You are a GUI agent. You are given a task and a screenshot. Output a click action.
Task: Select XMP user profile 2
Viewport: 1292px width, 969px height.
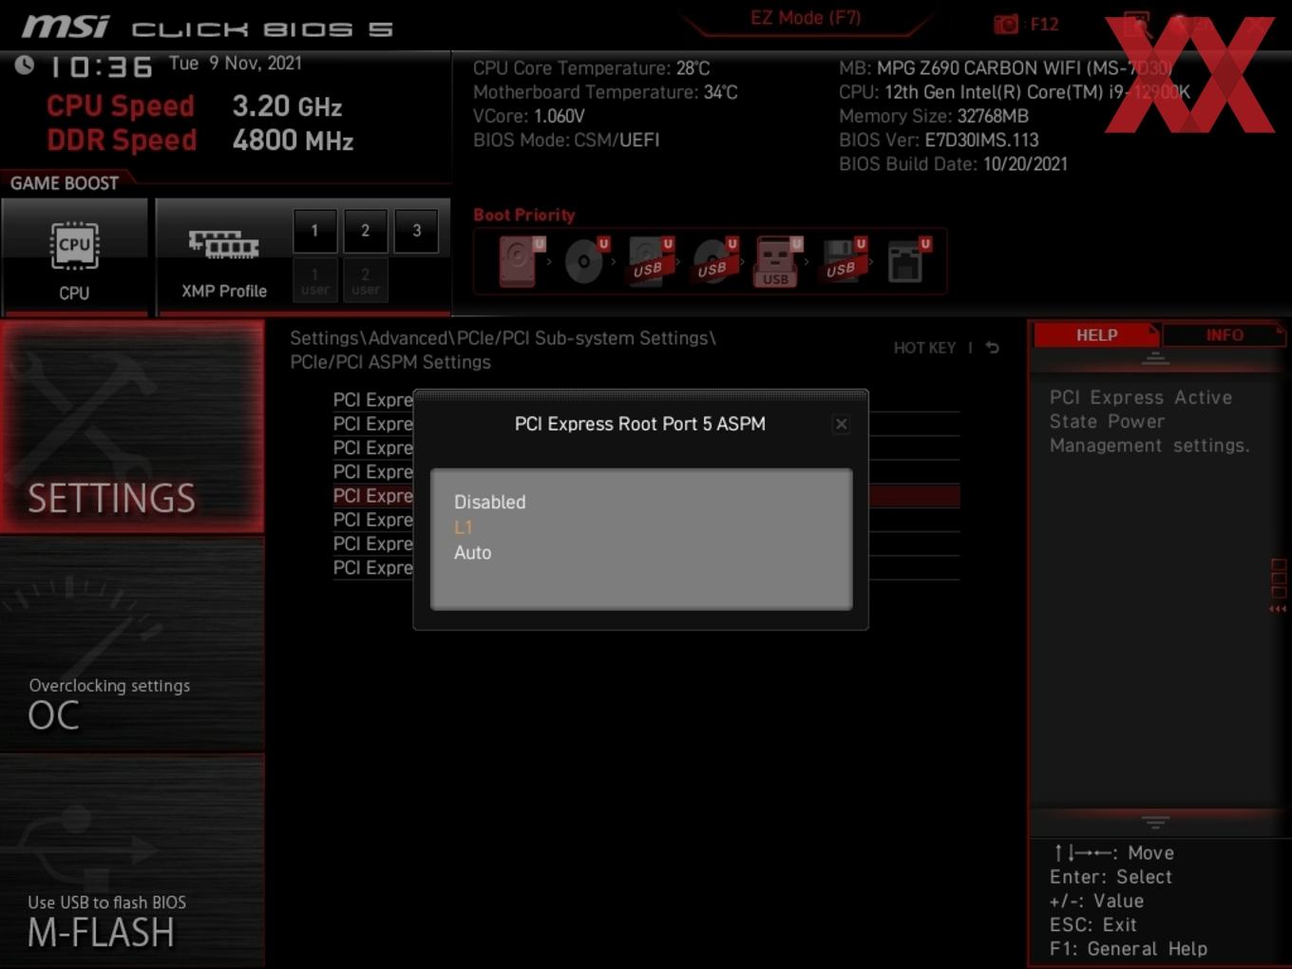[x=365, y=281]
